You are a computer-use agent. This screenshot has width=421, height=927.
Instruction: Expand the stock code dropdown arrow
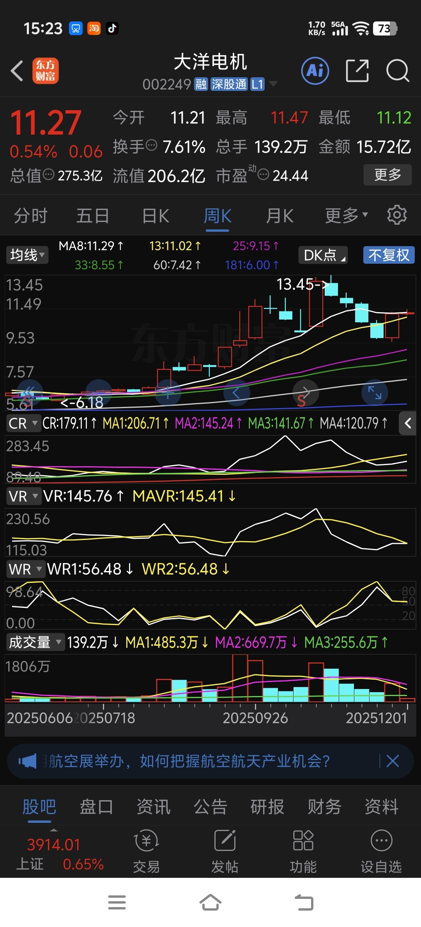pos(273,84)
